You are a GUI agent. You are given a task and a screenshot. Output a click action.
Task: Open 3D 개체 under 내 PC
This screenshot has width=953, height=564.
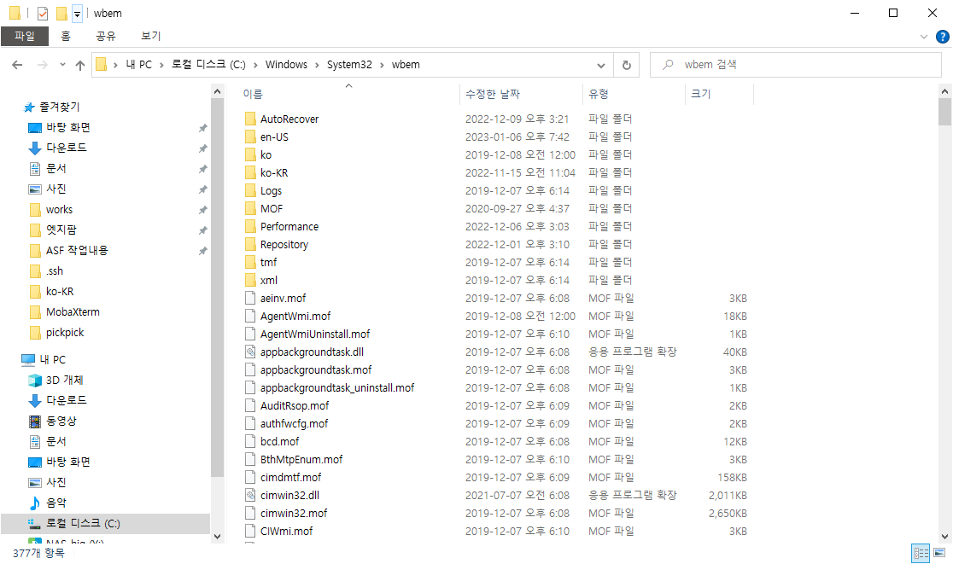pos(64,380)
